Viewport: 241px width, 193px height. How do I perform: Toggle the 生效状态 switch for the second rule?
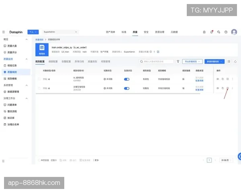click(x=127, y=88)
